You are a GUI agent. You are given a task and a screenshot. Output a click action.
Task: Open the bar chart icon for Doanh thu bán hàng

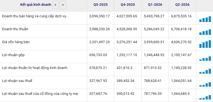point(205,19)
